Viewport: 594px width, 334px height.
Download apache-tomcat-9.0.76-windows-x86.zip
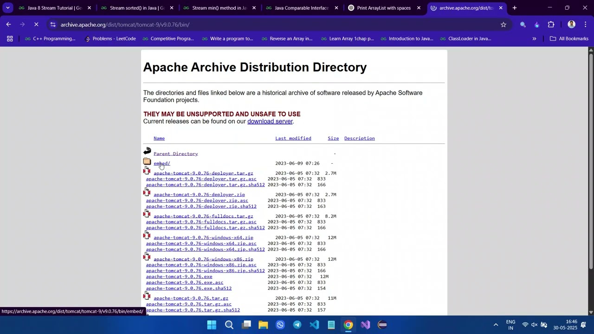pos(203,259)
